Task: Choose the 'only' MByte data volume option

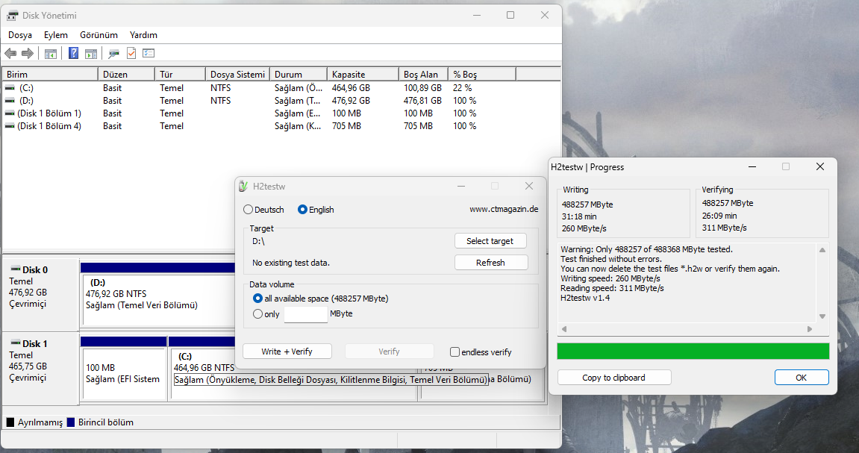Action: [257, 314]
